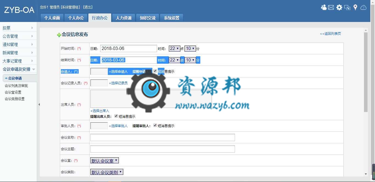Click the ZYB-OA logo
Screen dimensions: 375x182
19,10
